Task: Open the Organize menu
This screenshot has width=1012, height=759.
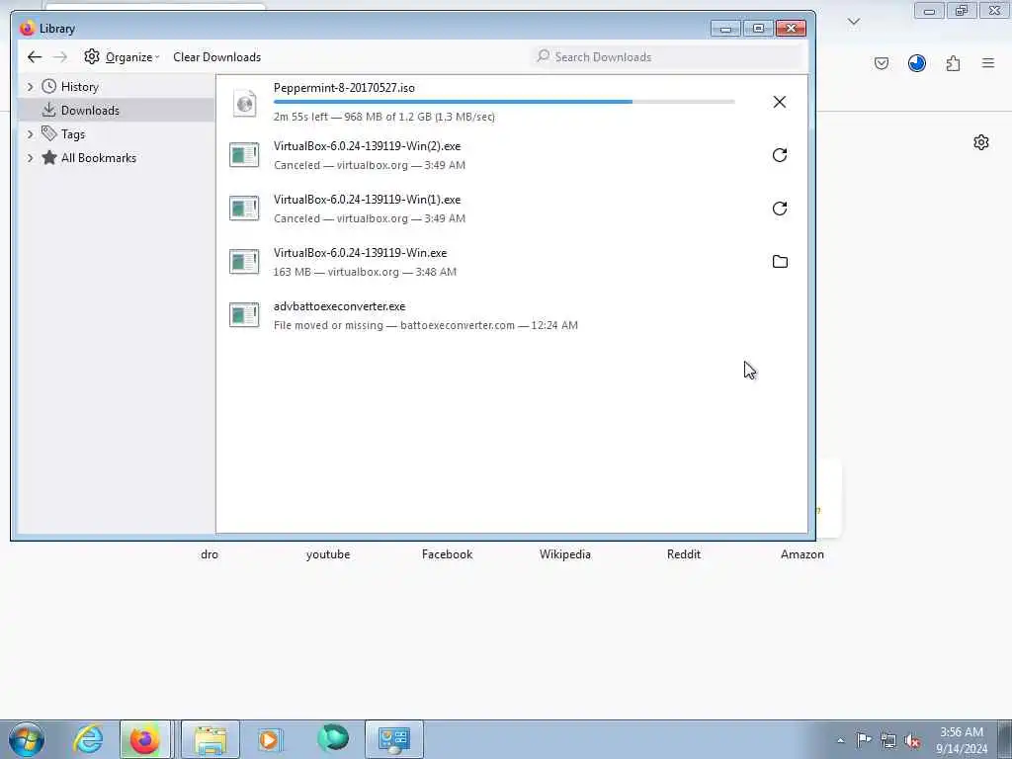Action: click(x=122, y=56)
